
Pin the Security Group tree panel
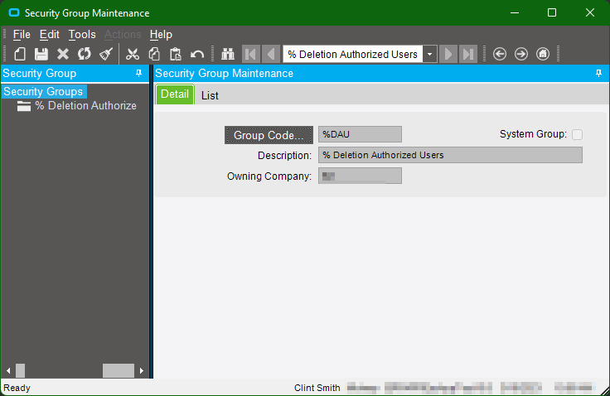(139, 73)
